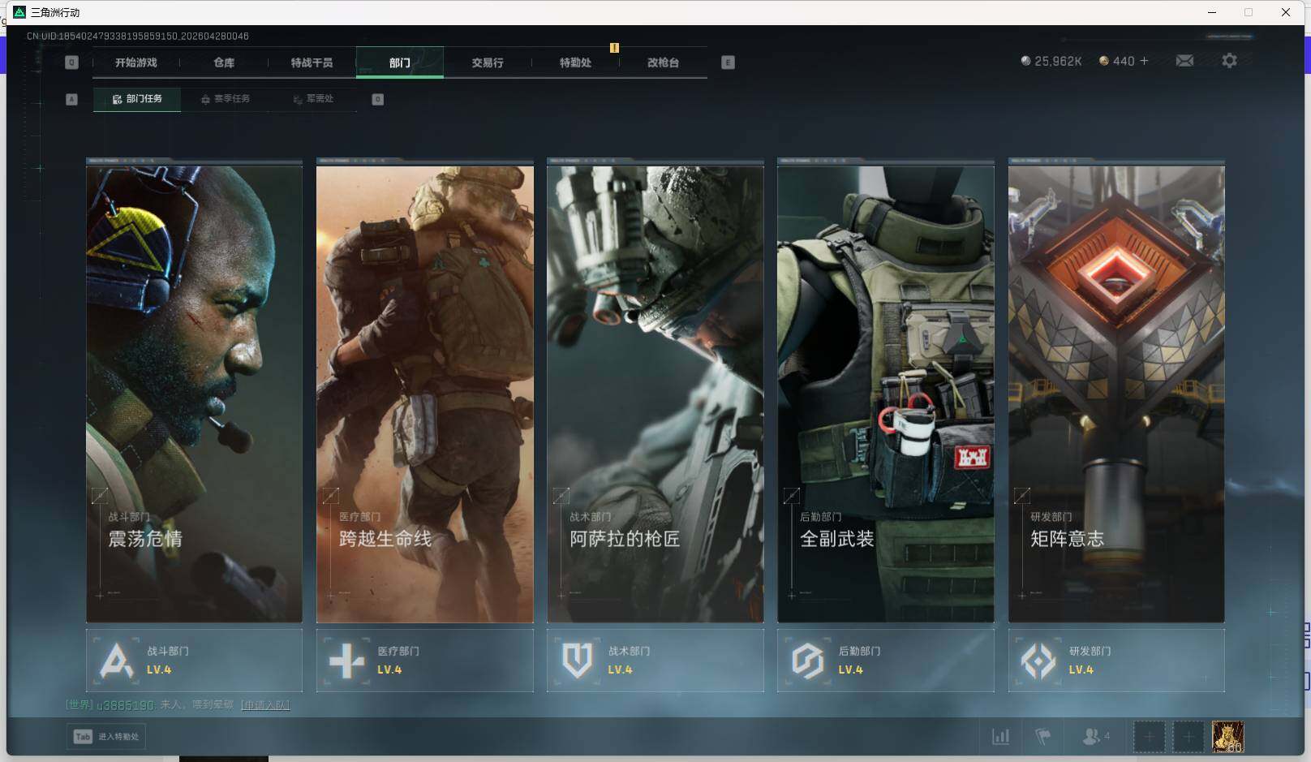Click the plus to add 440 currency
This screenshot has height=762, width=1311.
pyautogui.click(x=1144, y=61)
